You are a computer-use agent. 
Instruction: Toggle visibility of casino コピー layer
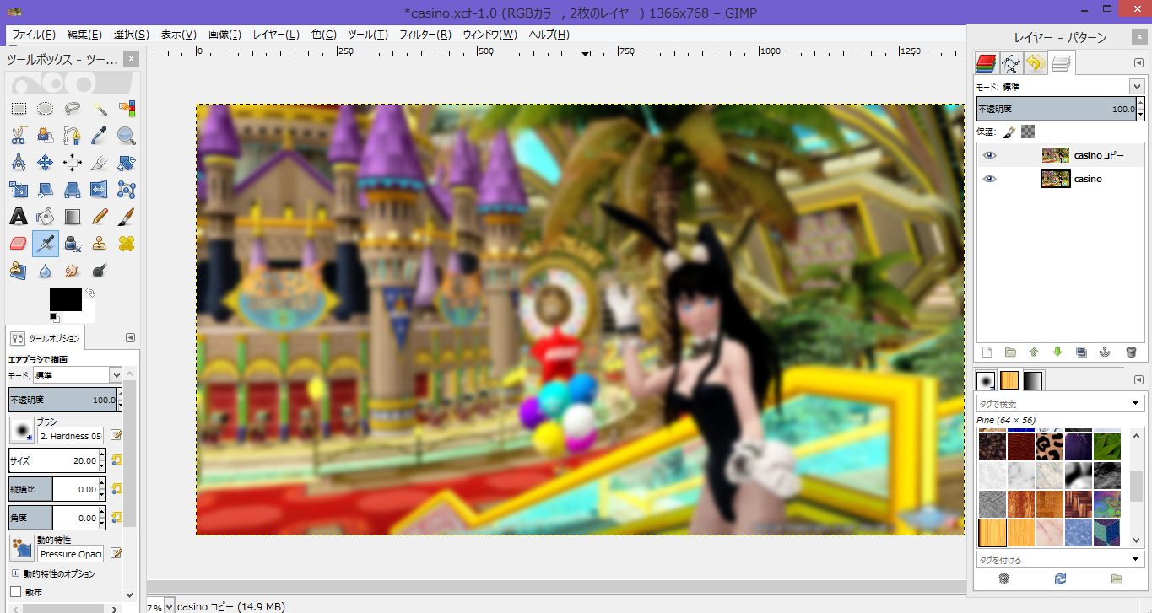tap(990, 155)
